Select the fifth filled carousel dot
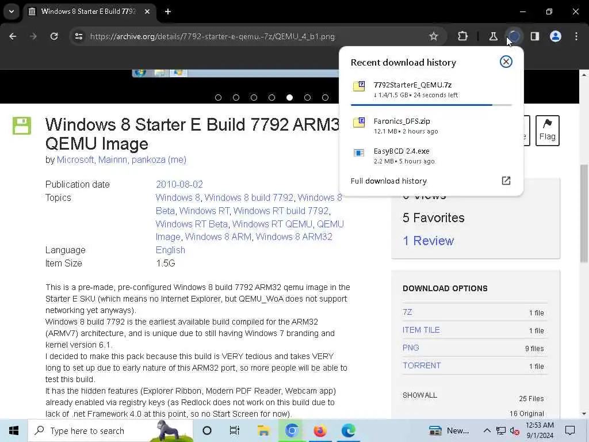The height and width of the screenshot is (442, 589). pos(289,98)
